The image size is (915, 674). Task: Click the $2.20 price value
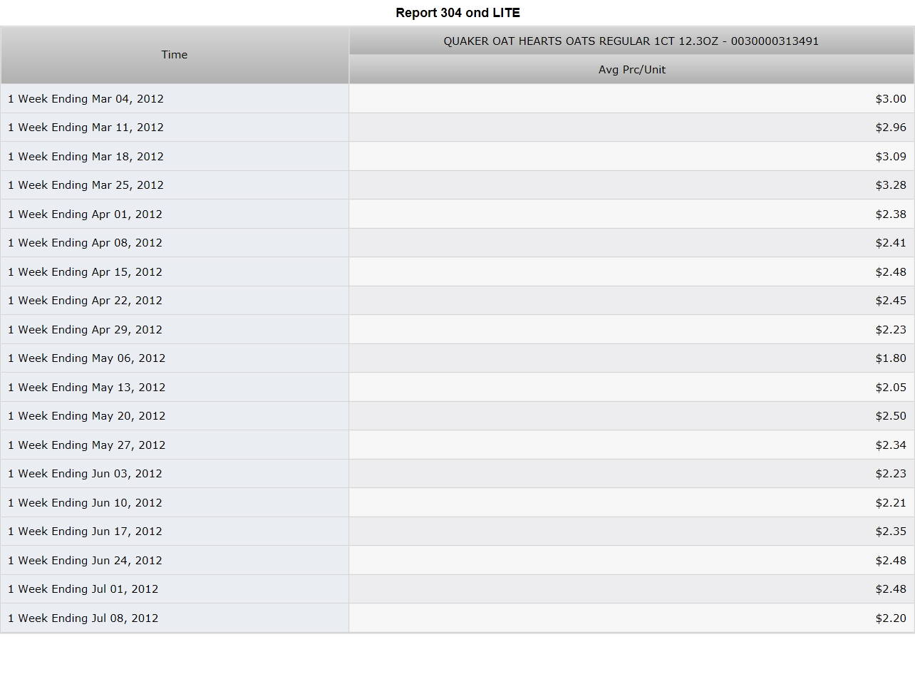pyautogui.click(x=891, y=618)
